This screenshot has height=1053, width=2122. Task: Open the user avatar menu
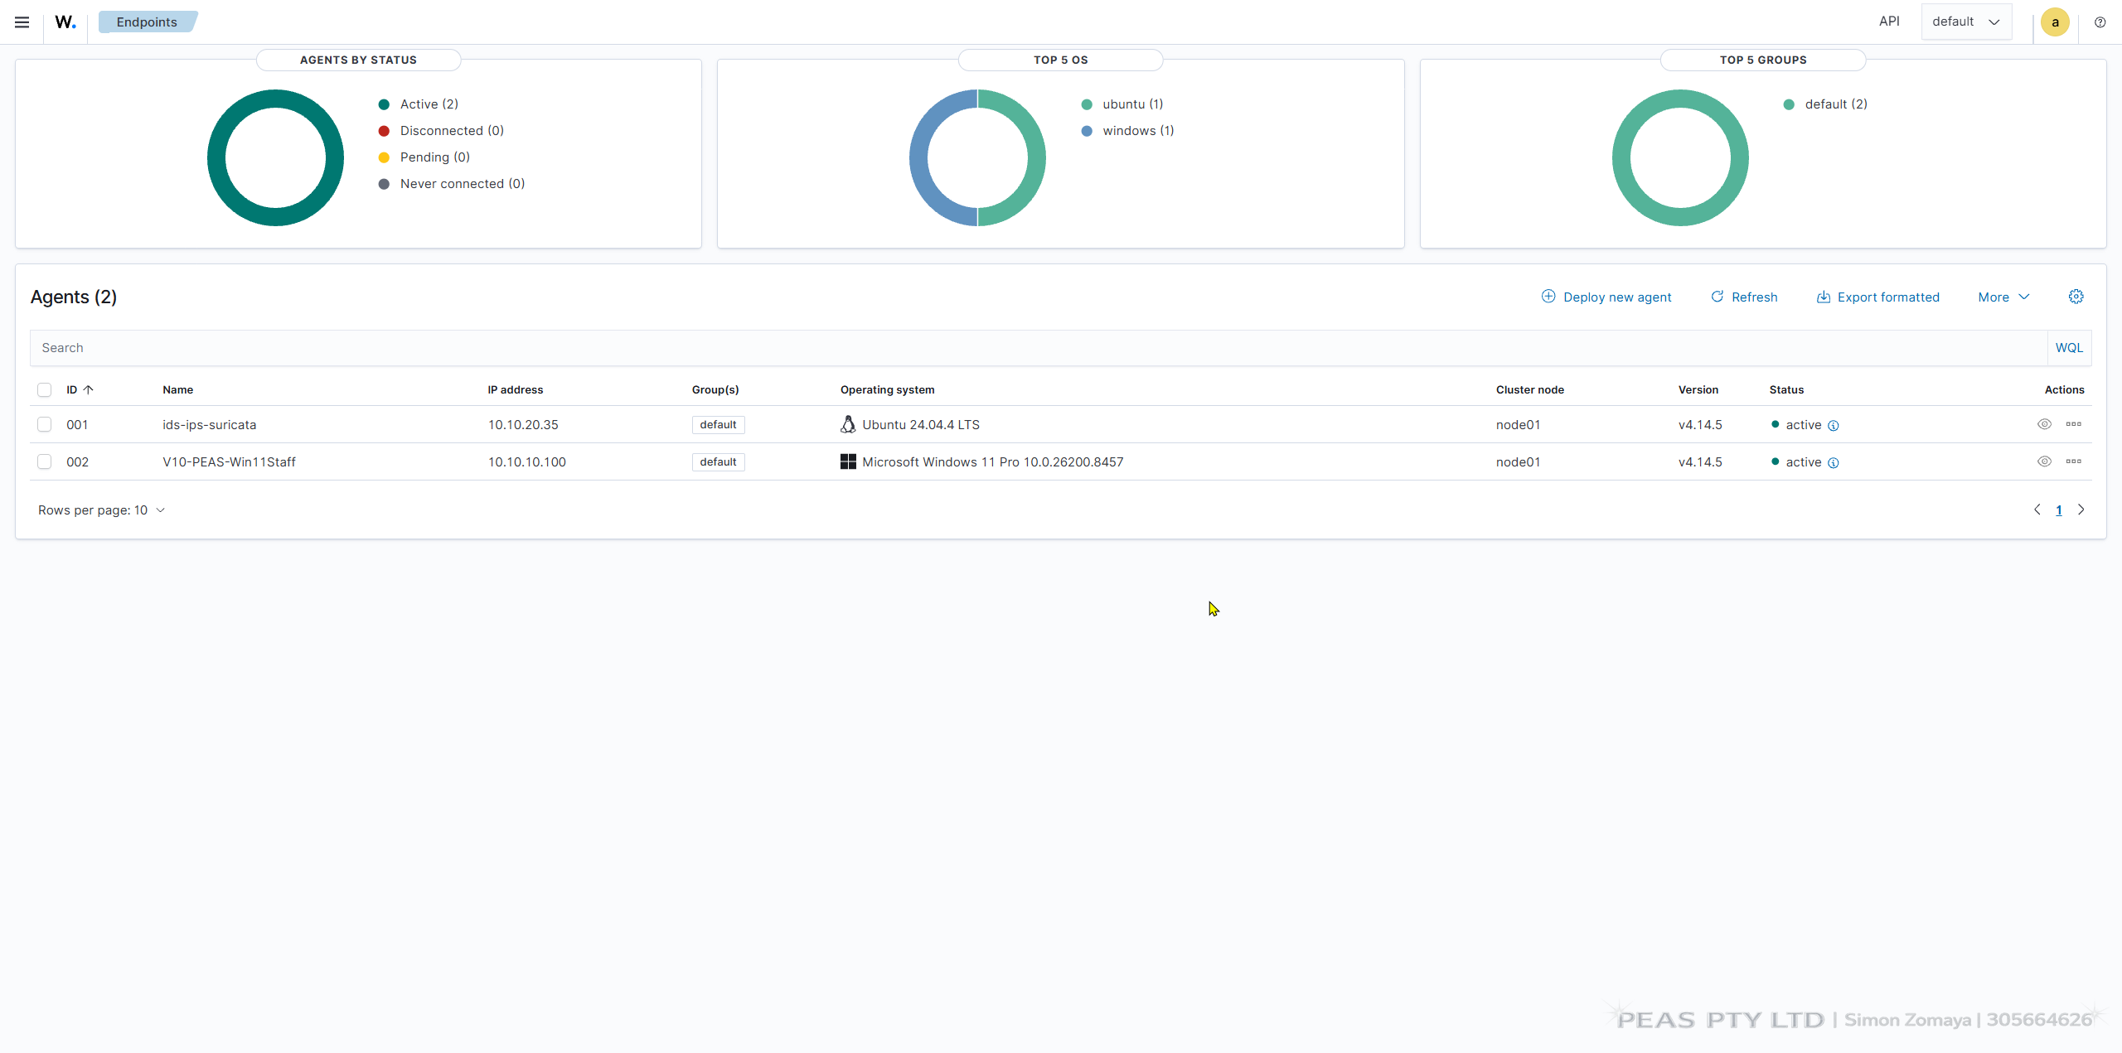2055,22
